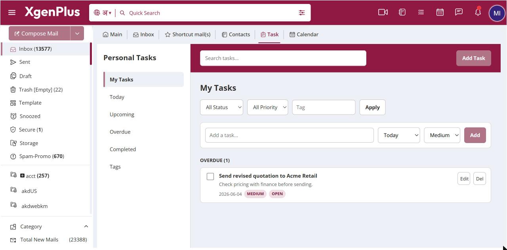Collapse the Category section
The width and height of the screenshot is (507, 250).
click(x=86, y=226)
